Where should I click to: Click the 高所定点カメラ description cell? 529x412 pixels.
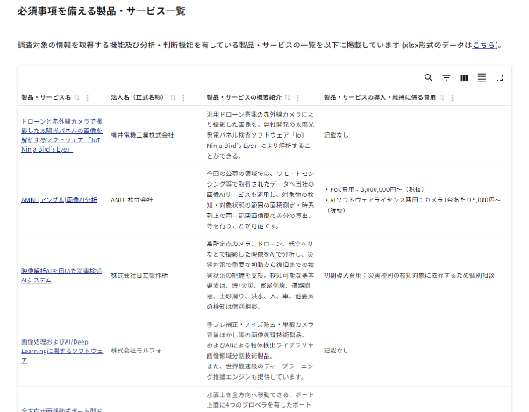click(261, 275)
